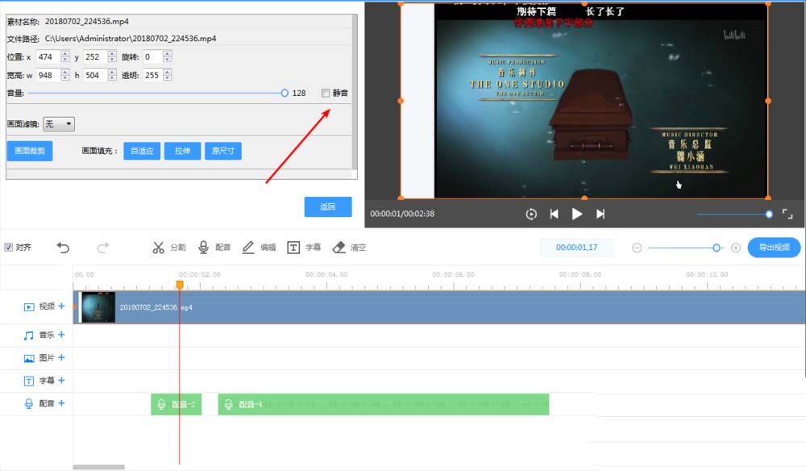Image resolution: width=806 pixels, height=471 pixels.
Task: Click the width w input field
Action: 48,75
